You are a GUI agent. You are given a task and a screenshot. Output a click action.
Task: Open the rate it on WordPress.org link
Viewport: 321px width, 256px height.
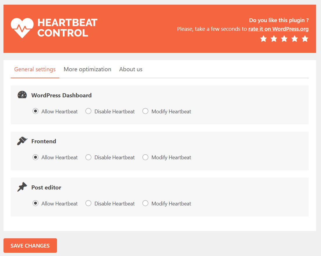coord(278,29)
